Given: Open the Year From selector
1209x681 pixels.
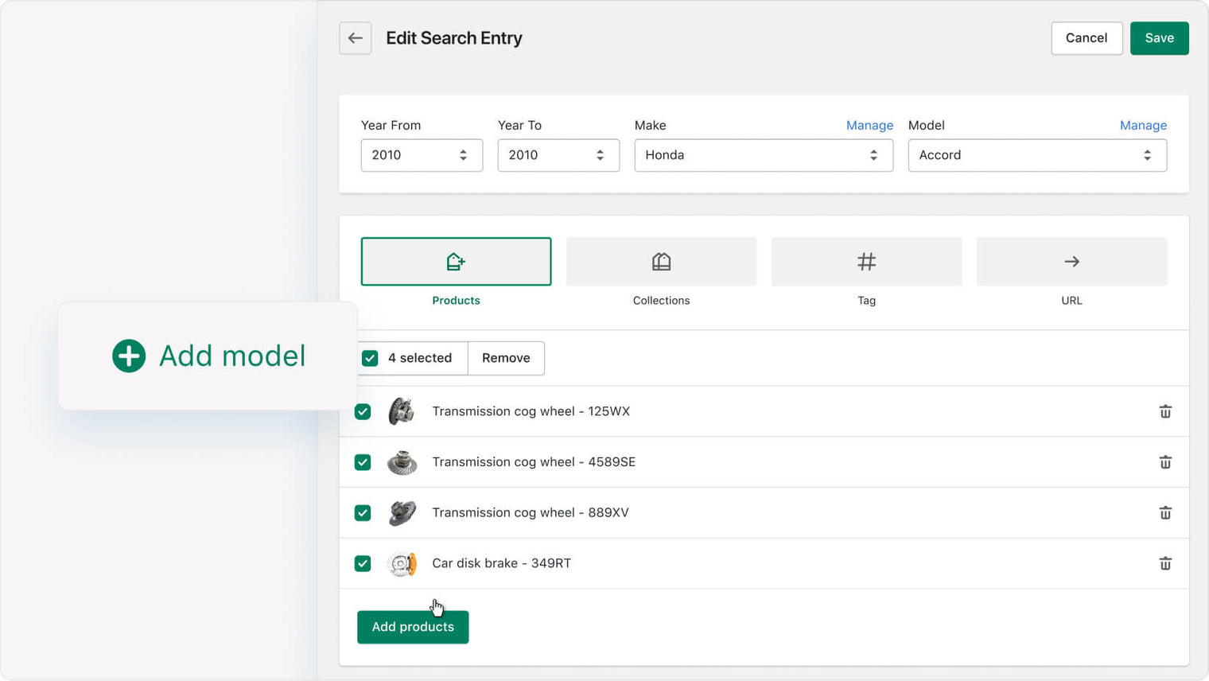Looking at the screenshot, I should coord(422,155).
